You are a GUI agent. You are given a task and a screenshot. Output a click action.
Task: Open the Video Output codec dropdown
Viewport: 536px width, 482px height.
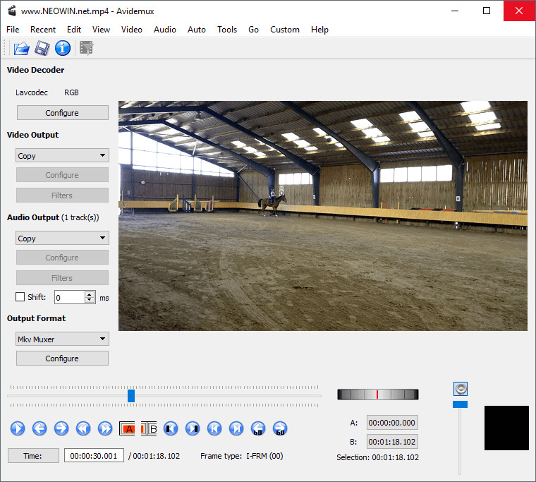click(x=62, y=156)
